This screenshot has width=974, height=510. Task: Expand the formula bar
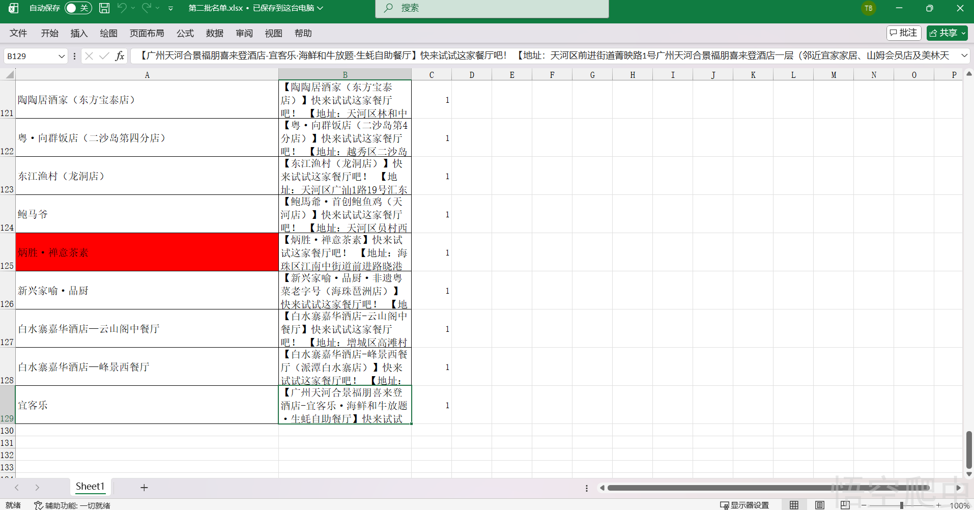[964, 55]
